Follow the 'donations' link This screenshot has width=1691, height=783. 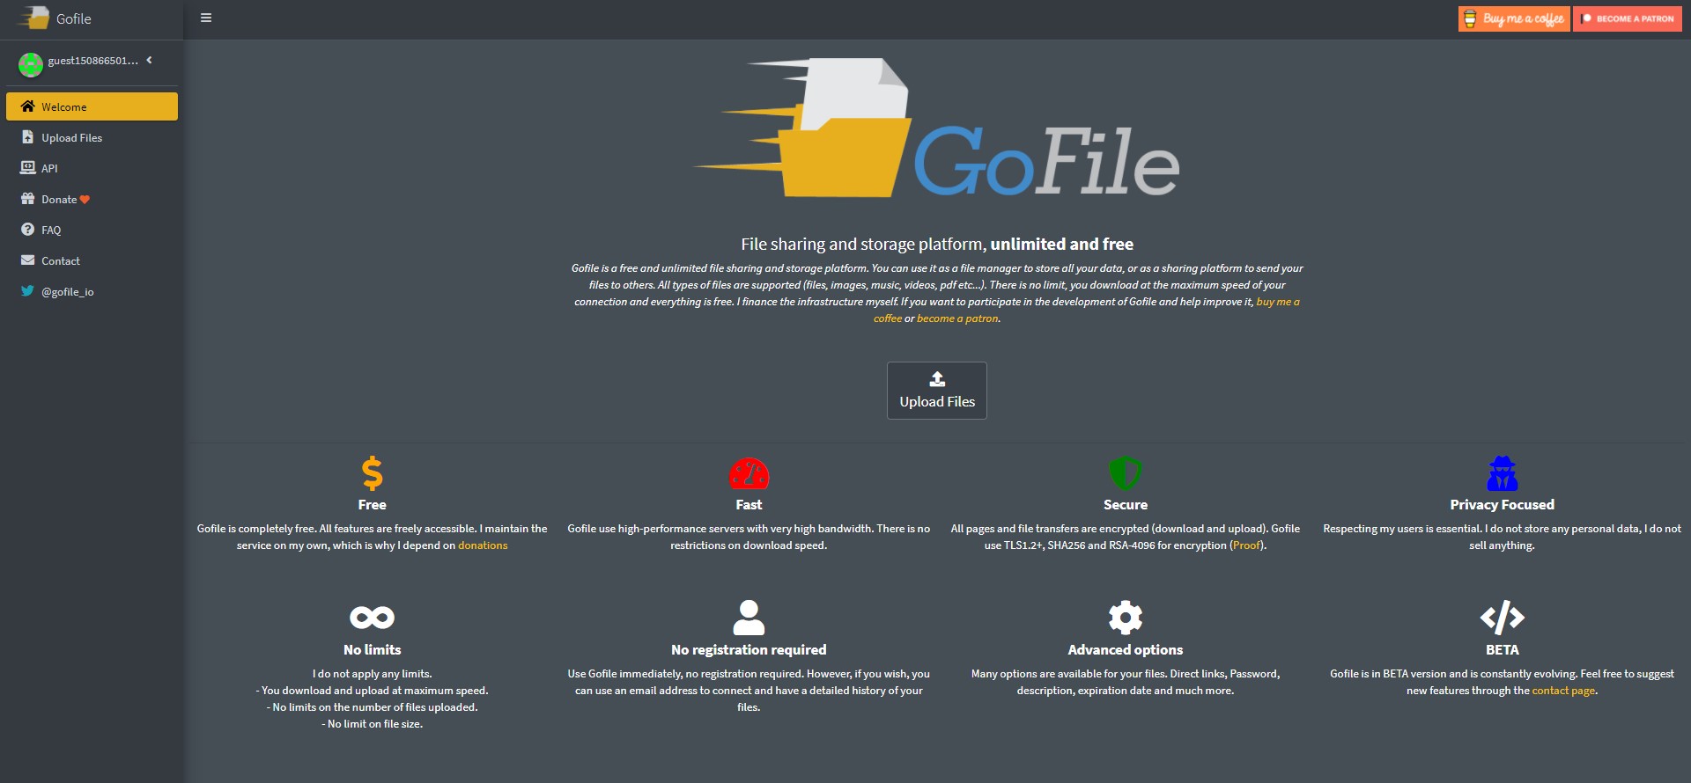pyautogui.click(x=483, y=545)
